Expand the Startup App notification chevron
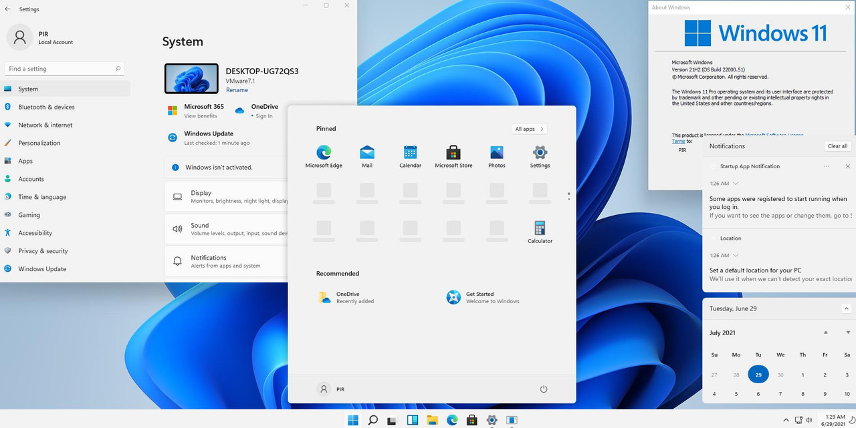The image size is (856, 428). point(736,183)
